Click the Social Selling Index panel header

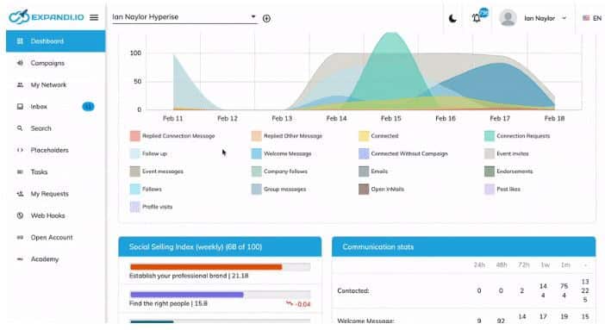pos(220,246)
